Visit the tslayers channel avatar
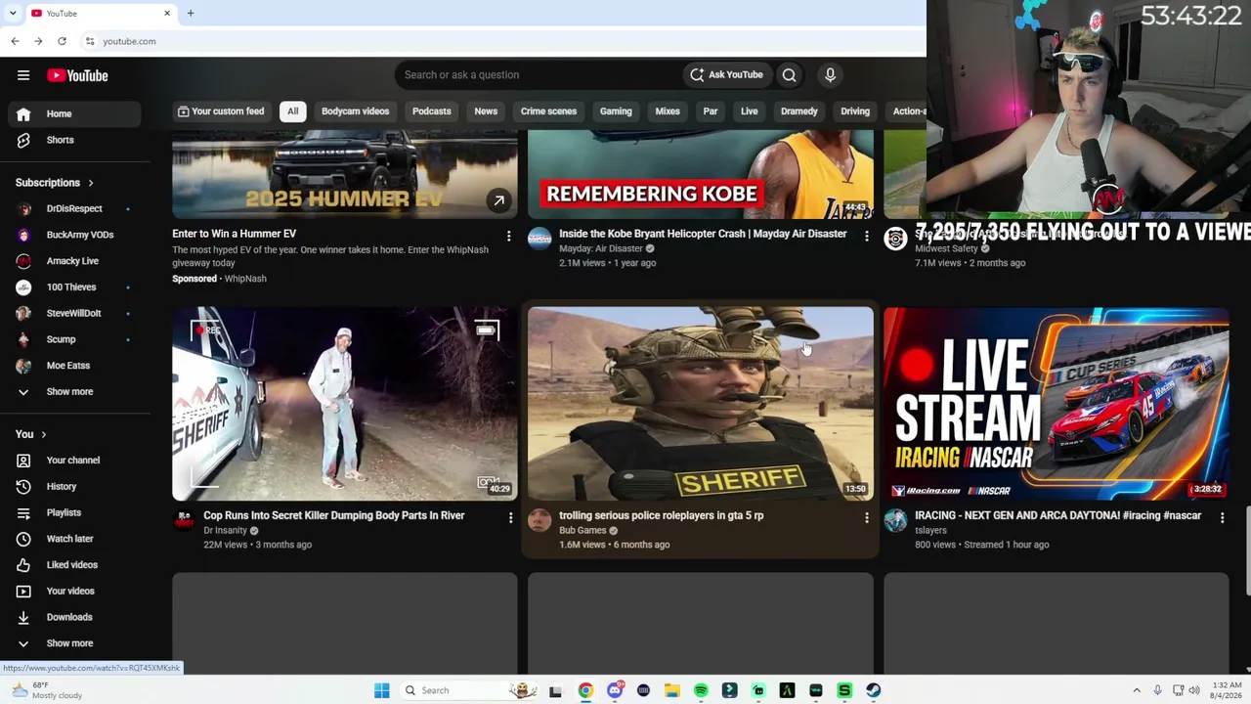 895,520
